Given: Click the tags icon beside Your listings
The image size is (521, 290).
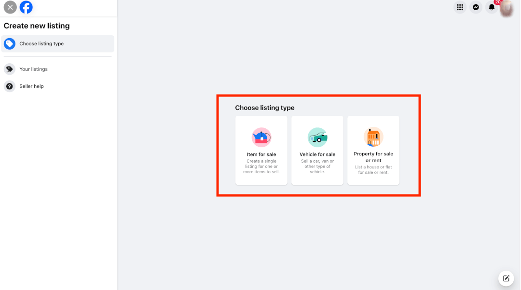Looking at the screenshot, I should pos(10,69).
